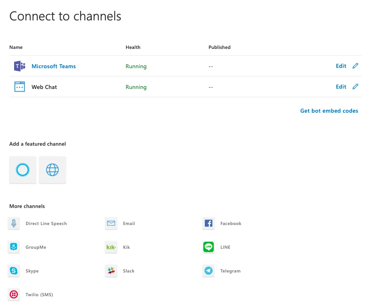
Task: Click the Connect to channels heading
Action: pos(65,16)
